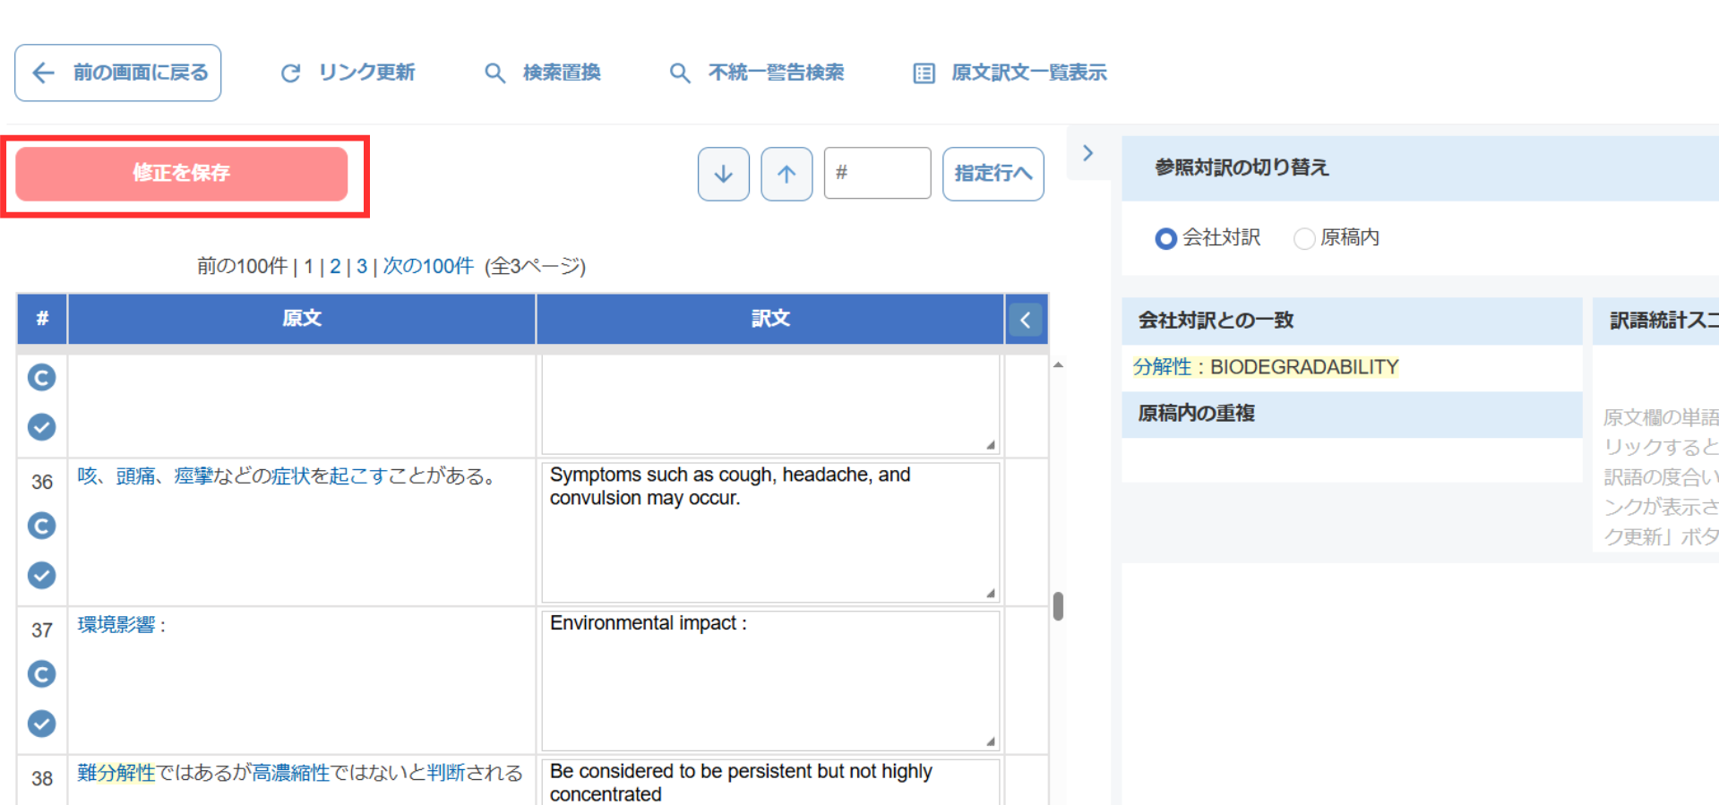Click the checkmark icon above row 36
1719x805 pixels.
(x=41, y=426)
